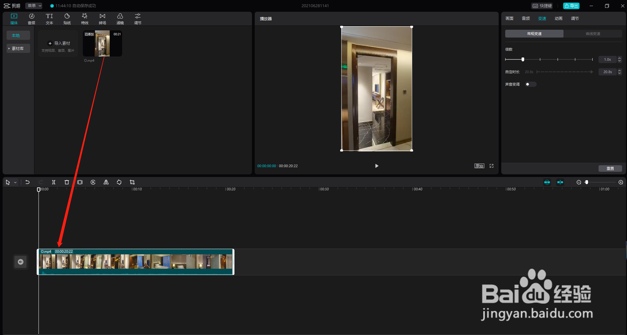
Task: Mute the main video track
Action: point(21,262)
